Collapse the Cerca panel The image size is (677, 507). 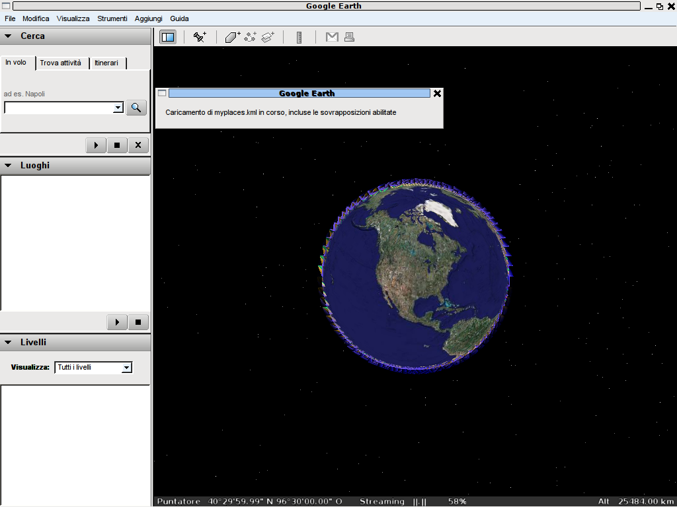[x=9, y=36]
